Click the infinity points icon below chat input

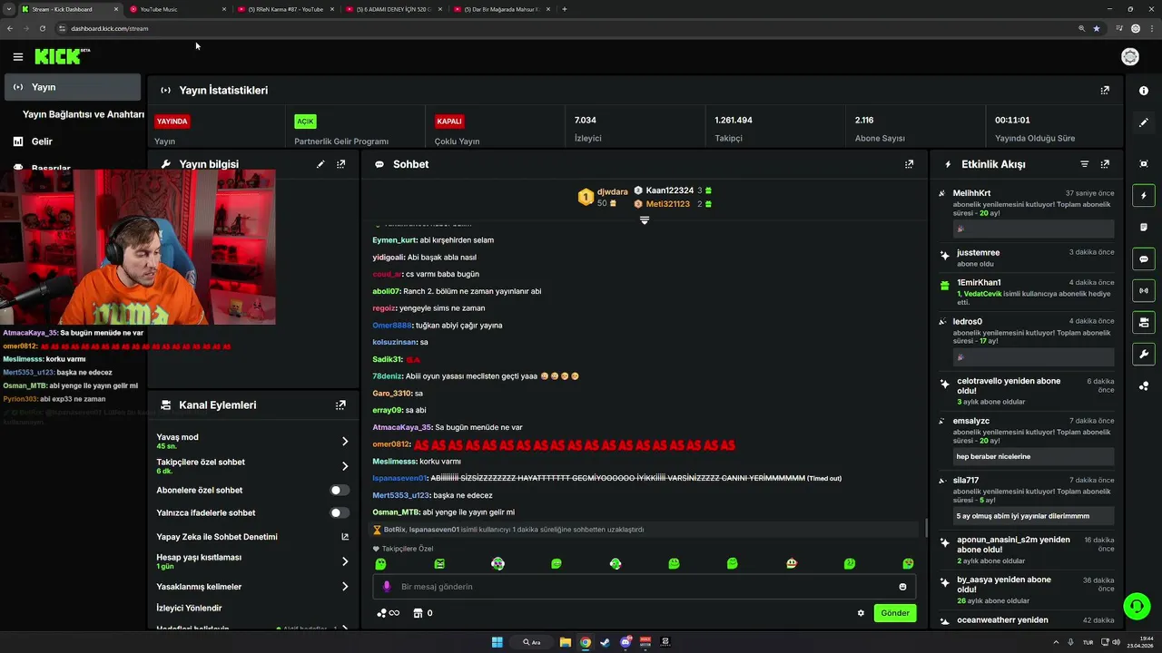pos(388,613)
